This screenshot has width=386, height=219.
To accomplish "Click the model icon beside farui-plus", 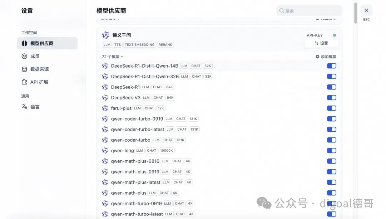I will (105, 108).
